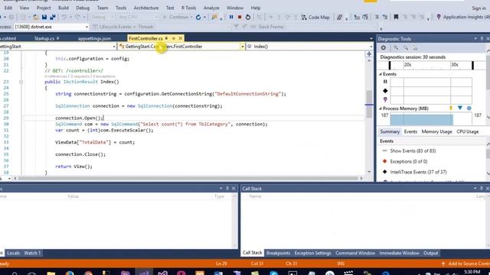Restart the debugging session
The image size is (490, 275).
(248, 17)
